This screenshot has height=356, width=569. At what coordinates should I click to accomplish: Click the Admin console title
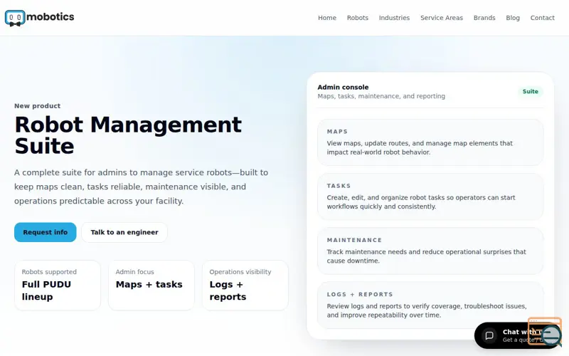click(x=343, y=87)
